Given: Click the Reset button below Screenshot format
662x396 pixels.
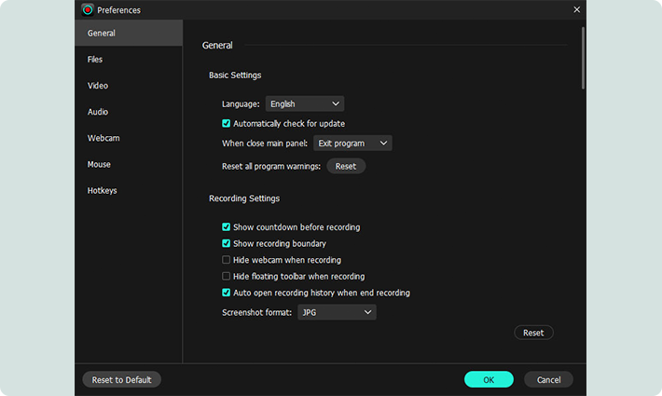Looking at the screenshot, I should (x=533, y=333).
